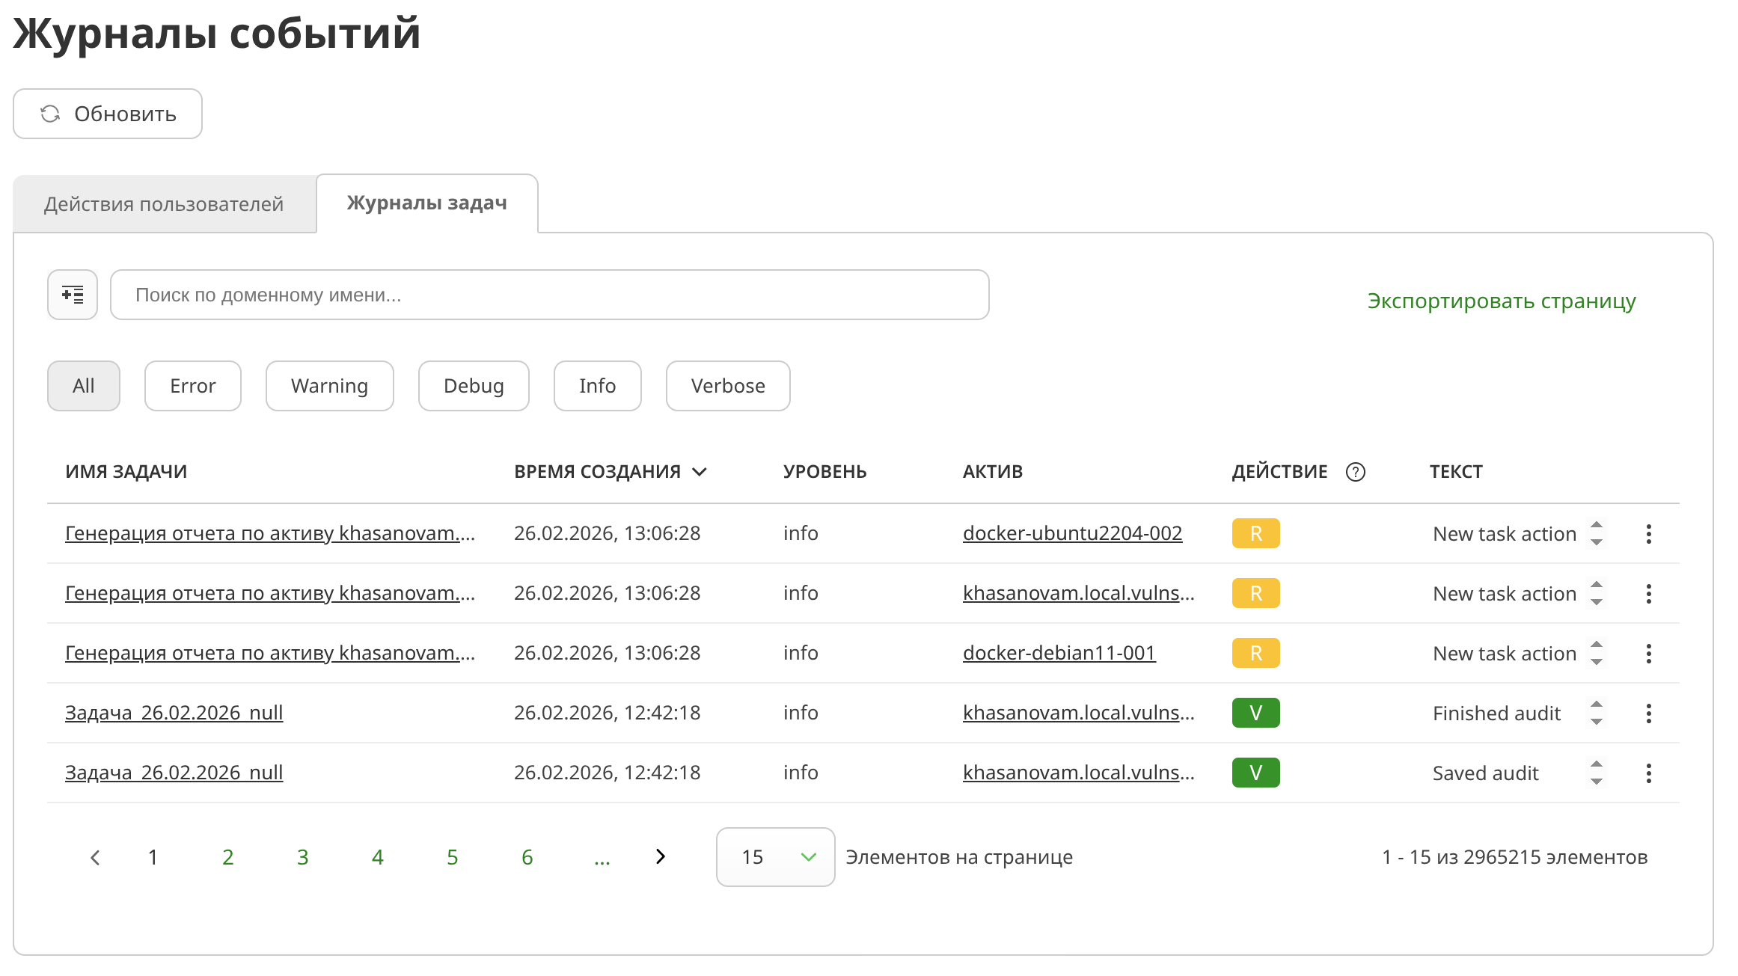Sort by ВРЕМЯ СОЗДАНИЯ column chevron
Screen dimensions: 1738x976
(700, 472)
